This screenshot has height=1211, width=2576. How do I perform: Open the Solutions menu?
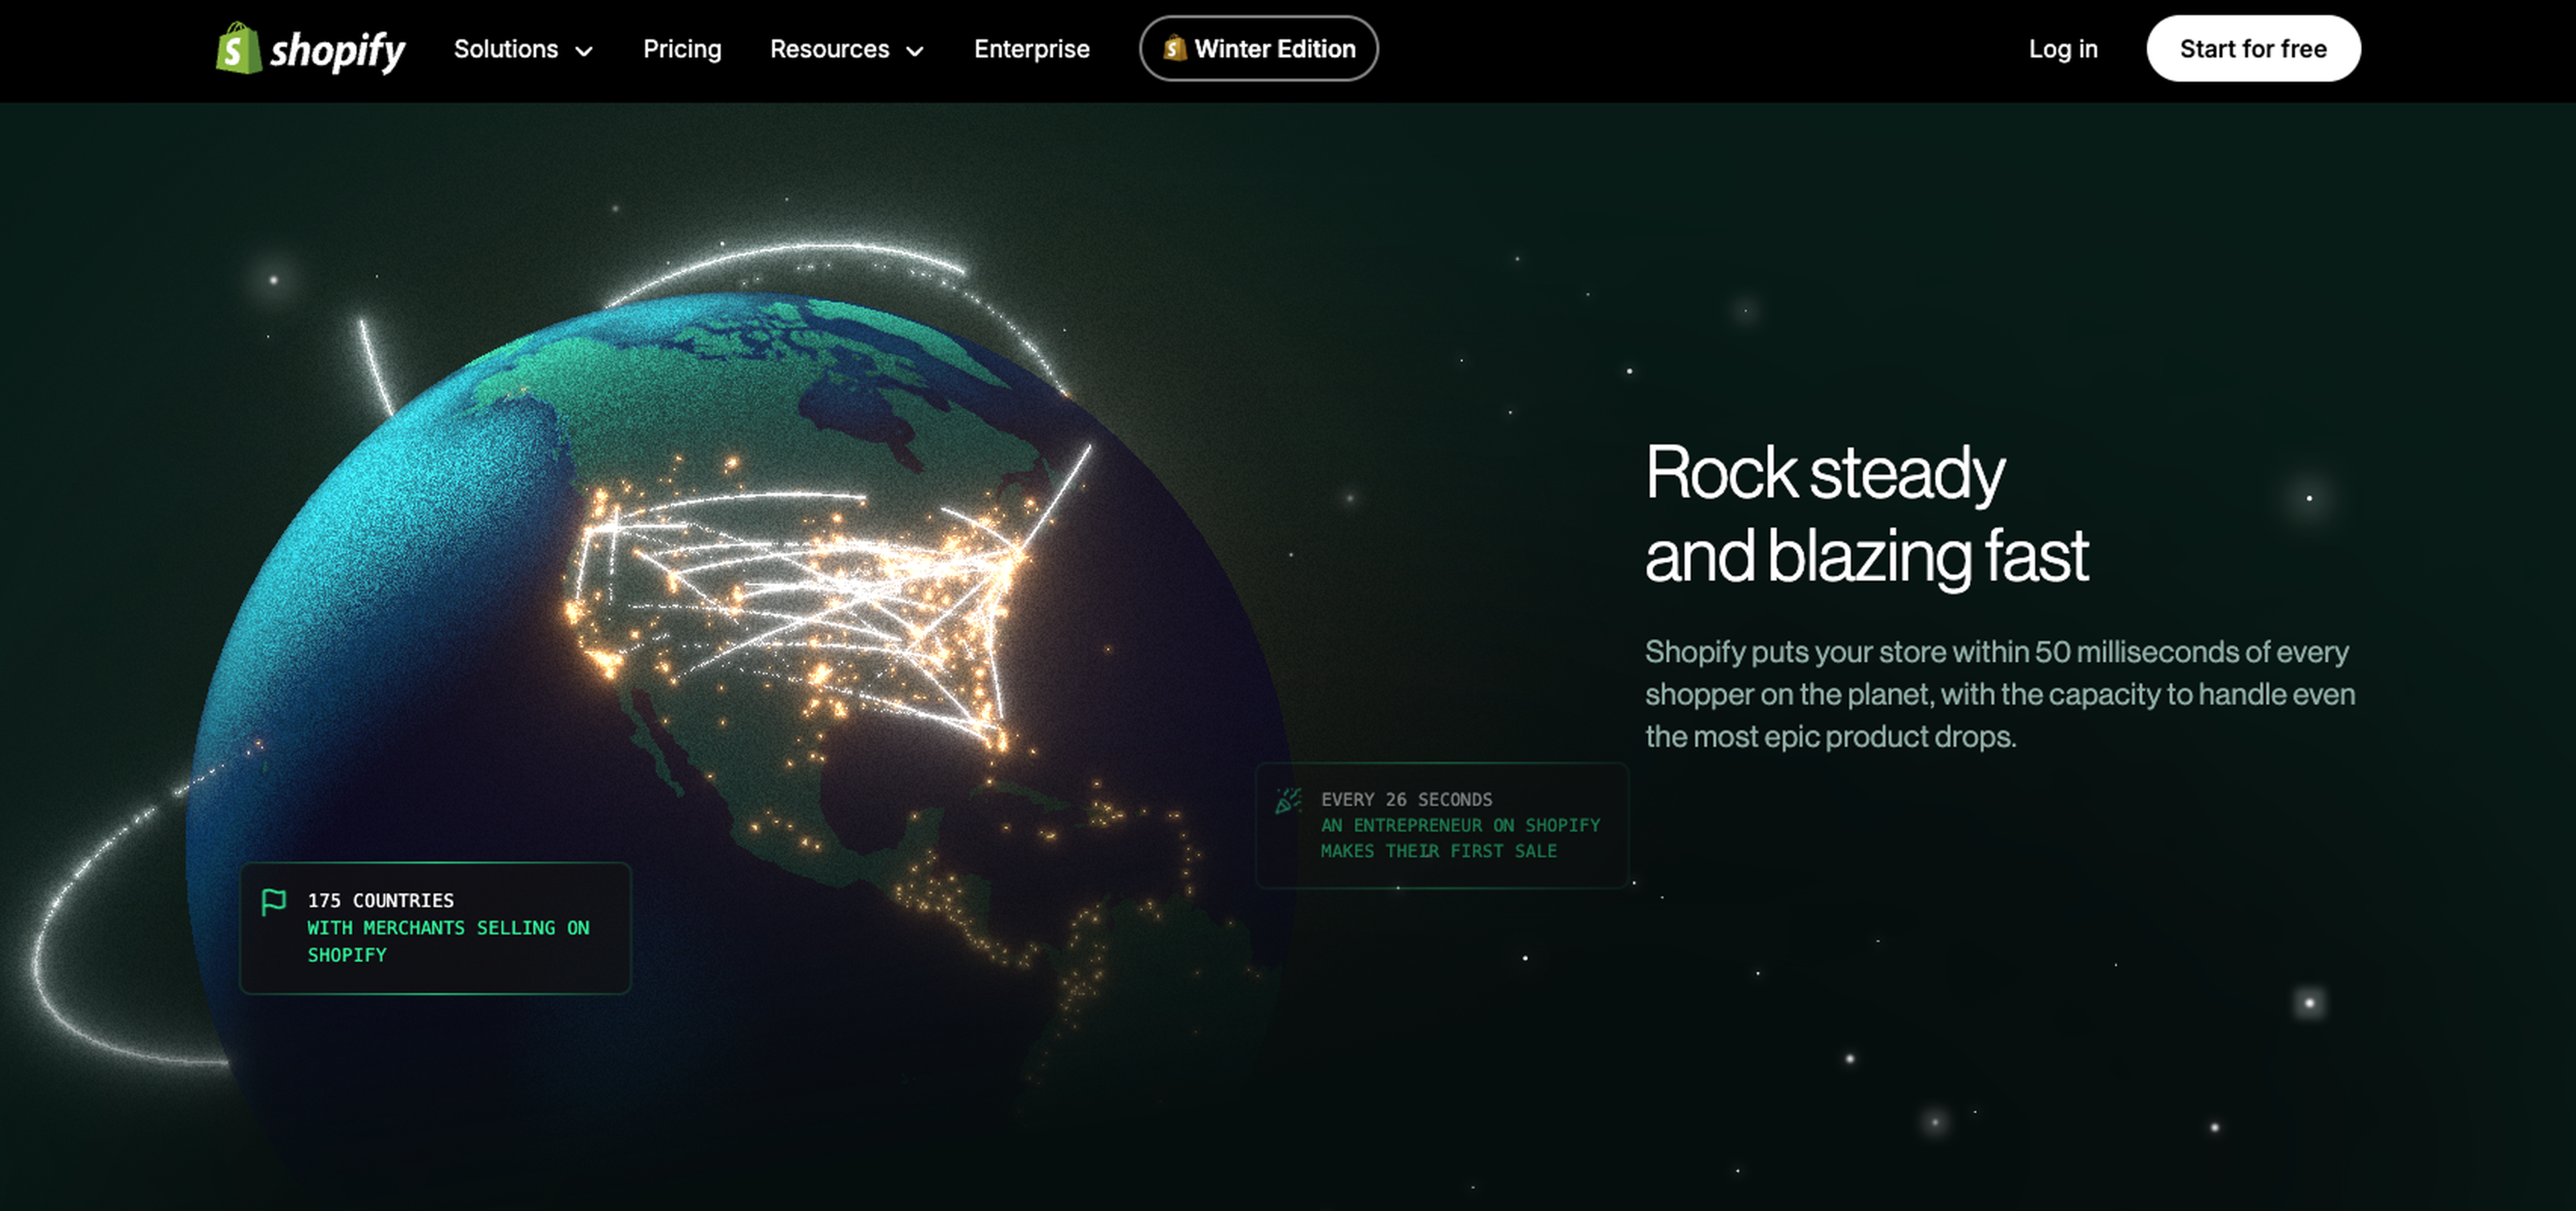coord(506,49)
